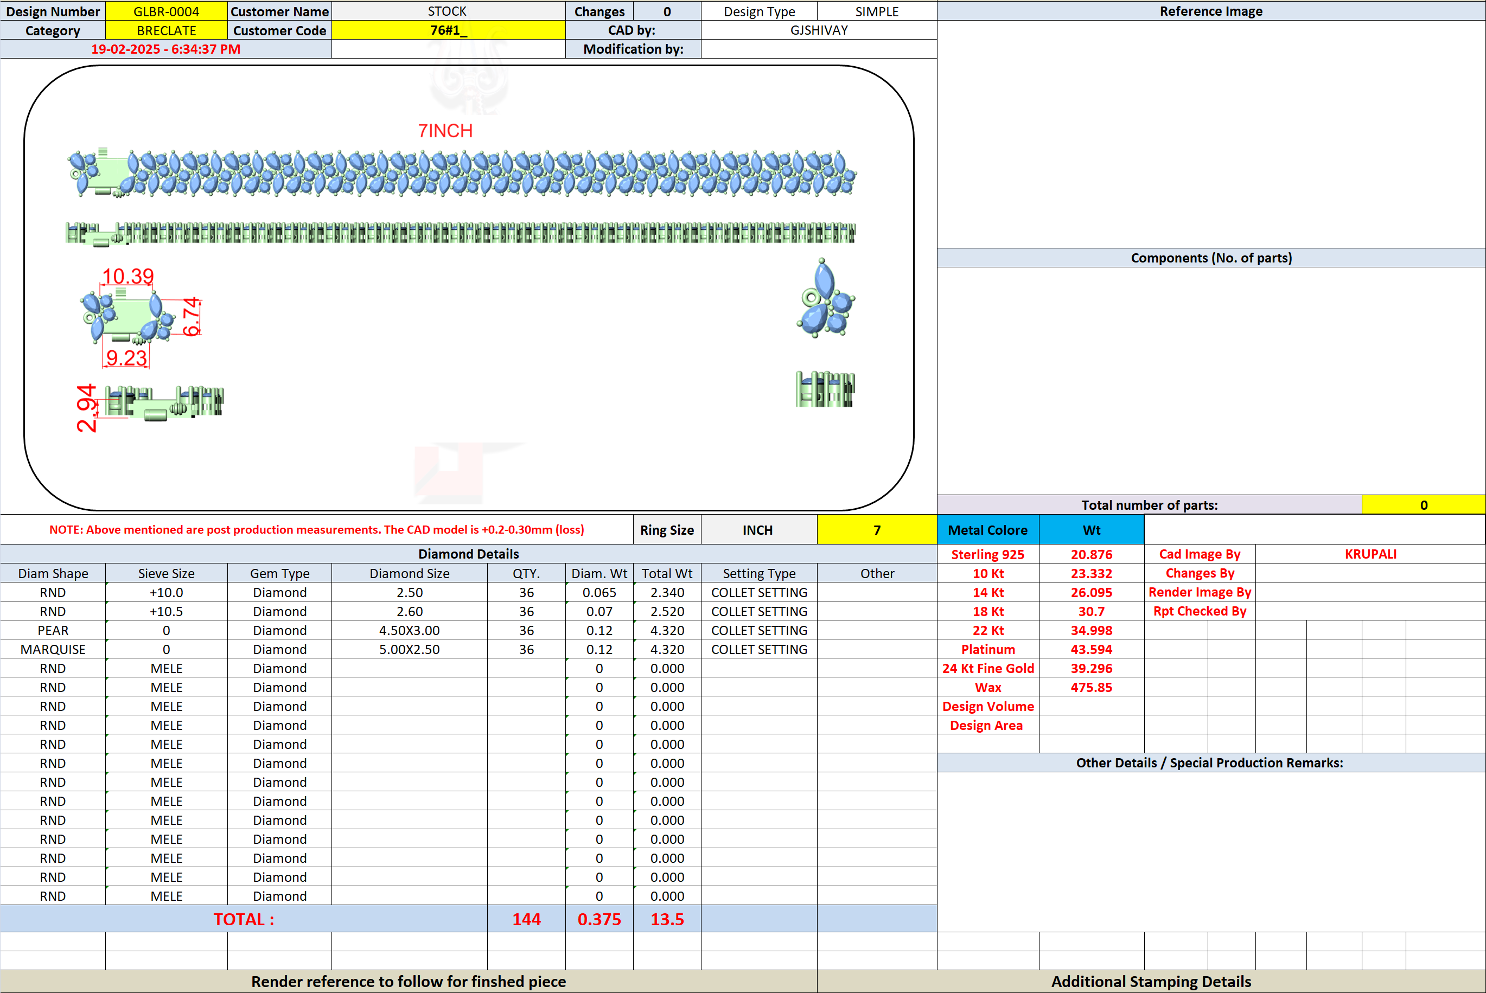Screen dimensions: 1486x993
Task: Click the Rpt Checked By label
Action: point(1199,611)
